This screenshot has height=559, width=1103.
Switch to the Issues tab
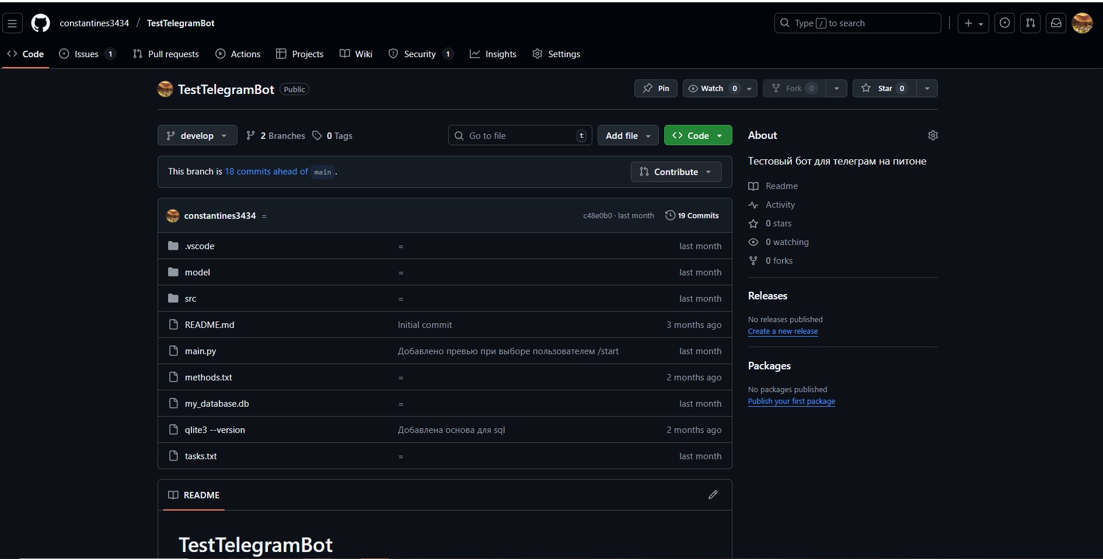coord(88,54)
